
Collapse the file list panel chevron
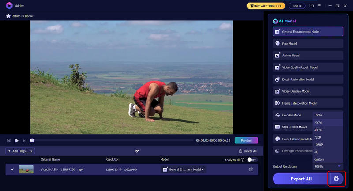point(137,151)
